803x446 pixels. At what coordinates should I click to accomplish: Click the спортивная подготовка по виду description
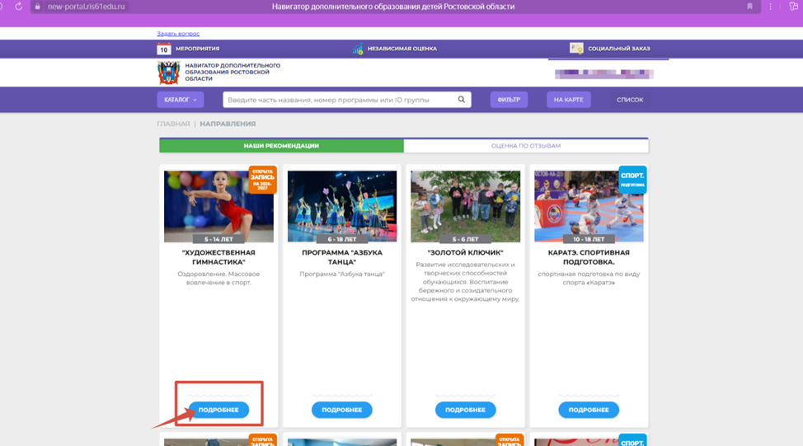[x=589, y=278]
